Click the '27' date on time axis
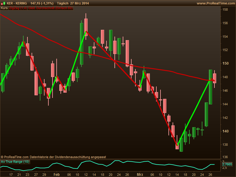The width and height of the screenshot is (236, 177). [36, 175]
